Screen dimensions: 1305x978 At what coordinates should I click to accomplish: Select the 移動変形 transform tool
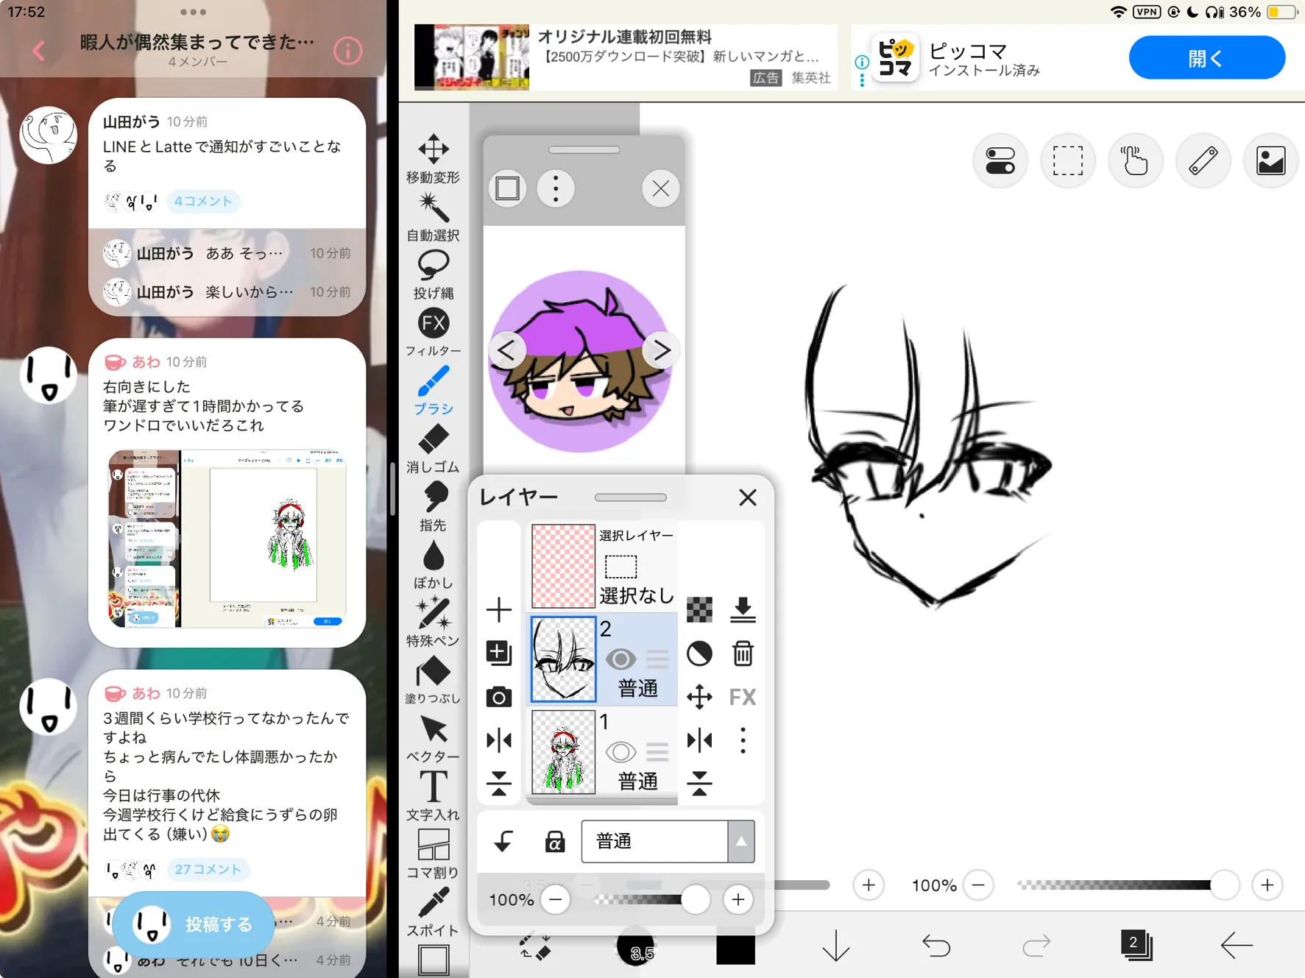433,158
